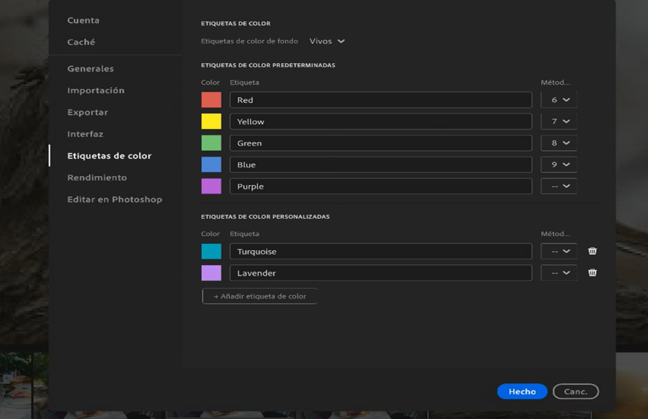Screen dimensions: 648x419
Task: Click the ETIQUETAS DE COLOR PERSONALIZADAS heading
Action: pos(265,217)
